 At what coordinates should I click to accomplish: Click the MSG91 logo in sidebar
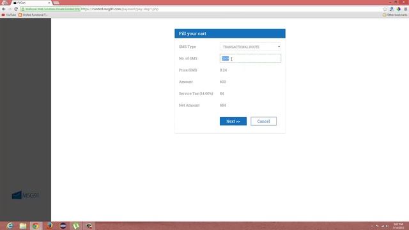26,195
